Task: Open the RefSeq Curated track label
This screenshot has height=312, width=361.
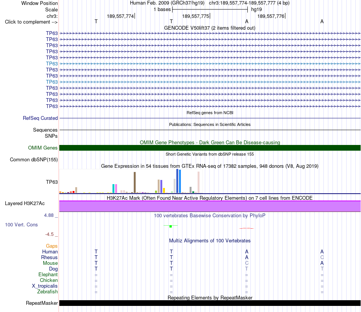Action: coord(40,118)
